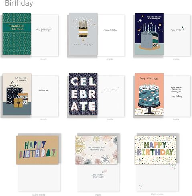Viewport: 192px width, 196px height.
Task: Choose the navy starry cake card
Action: click(149, 34)
